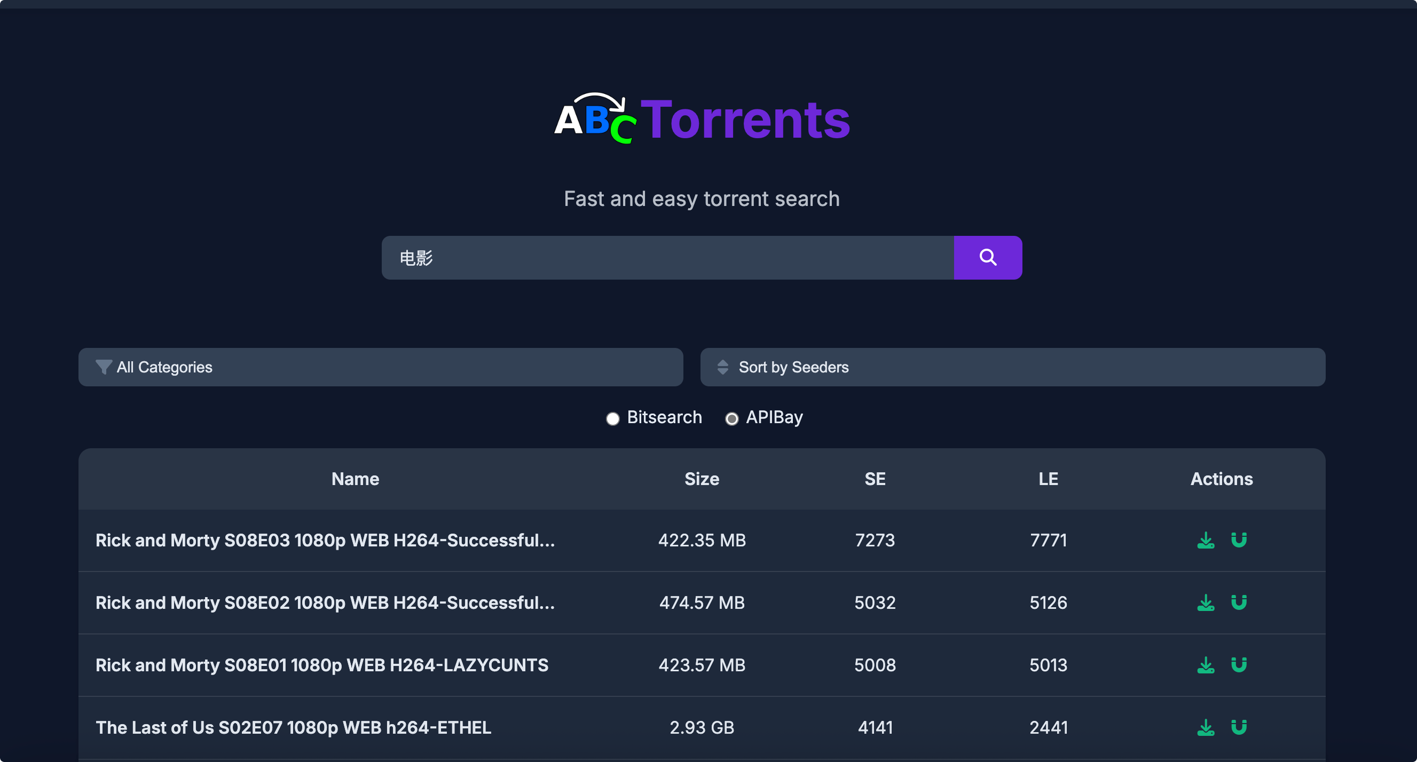This screenshot has width=1417, height=762.
Task: Download torrent file for Rick and Morty S08E01
Action: (x=1205, y=665)
